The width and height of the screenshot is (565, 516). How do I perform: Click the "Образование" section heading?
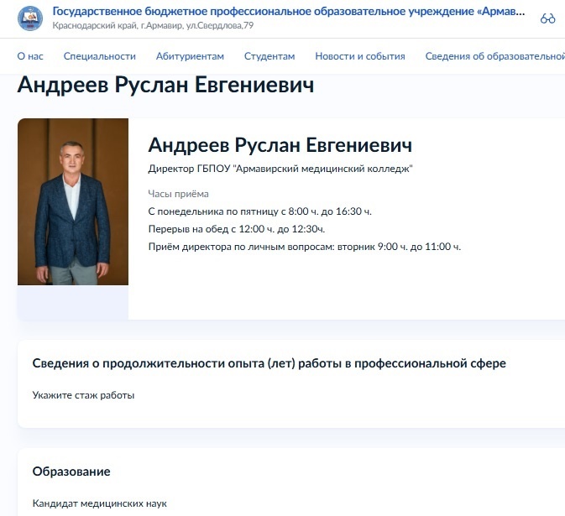71,472
